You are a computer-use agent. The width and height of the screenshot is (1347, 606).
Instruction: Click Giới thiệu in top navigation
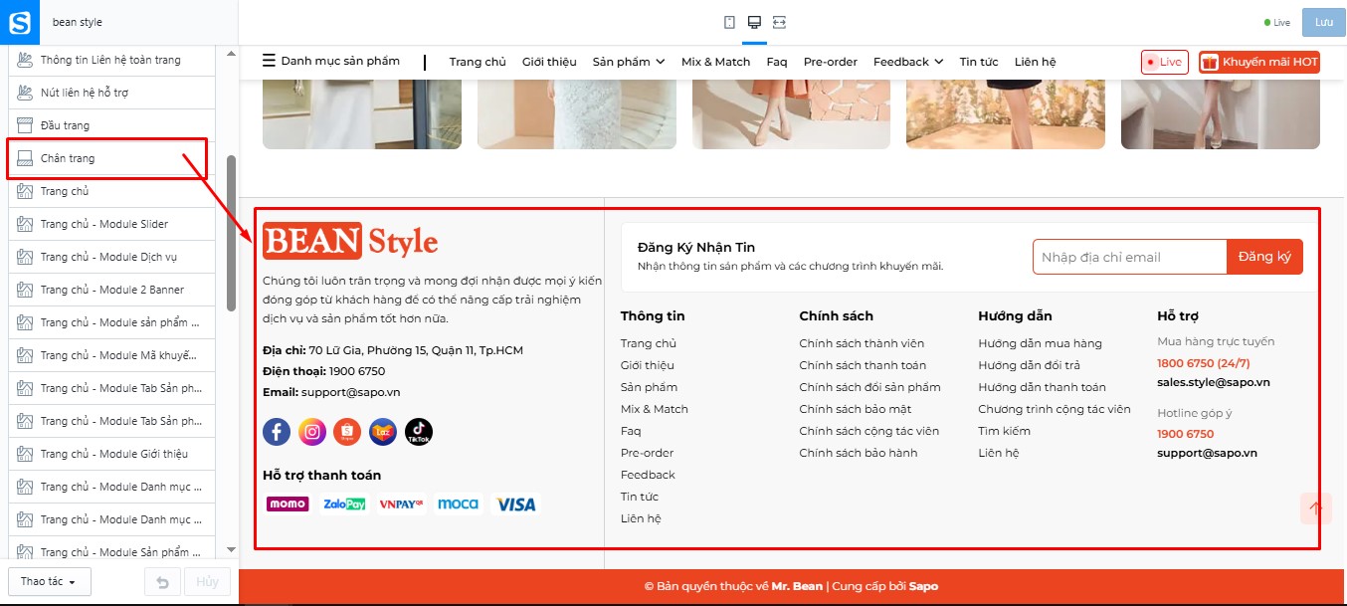[x=549, y=62]
